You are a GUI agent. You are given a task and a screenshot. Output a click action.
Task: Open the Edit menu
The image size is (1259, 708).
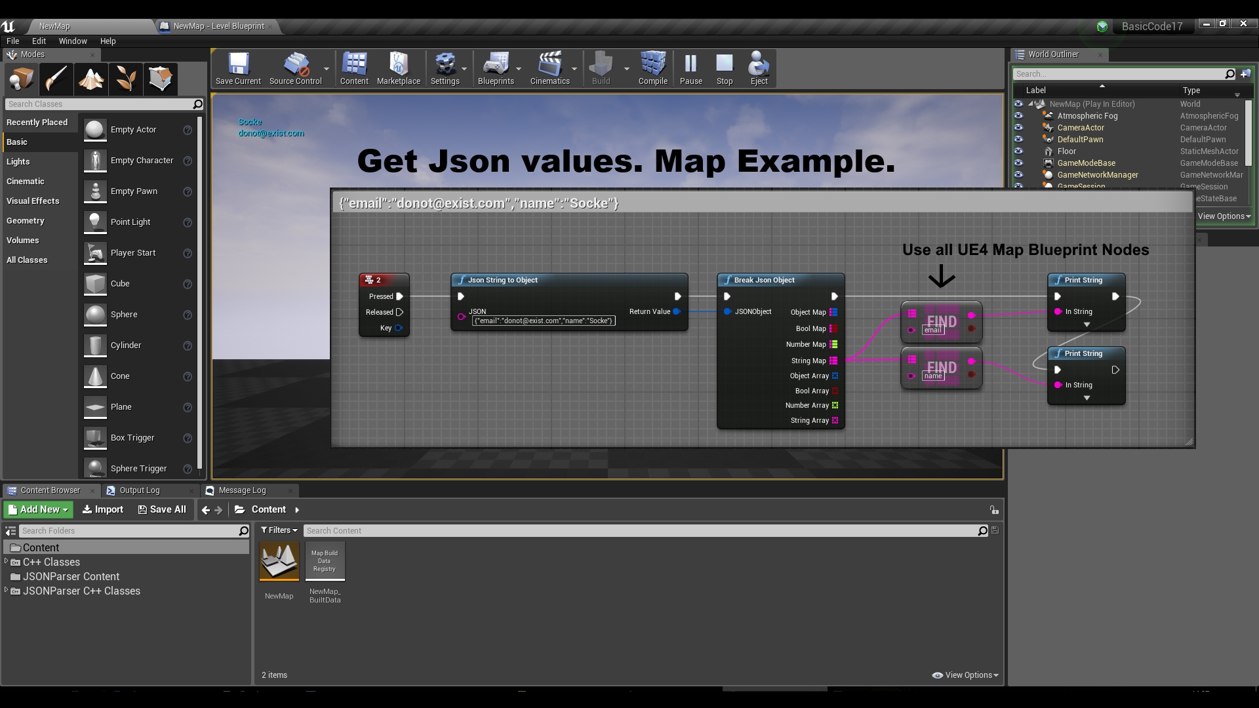click(x=39, y=41)
